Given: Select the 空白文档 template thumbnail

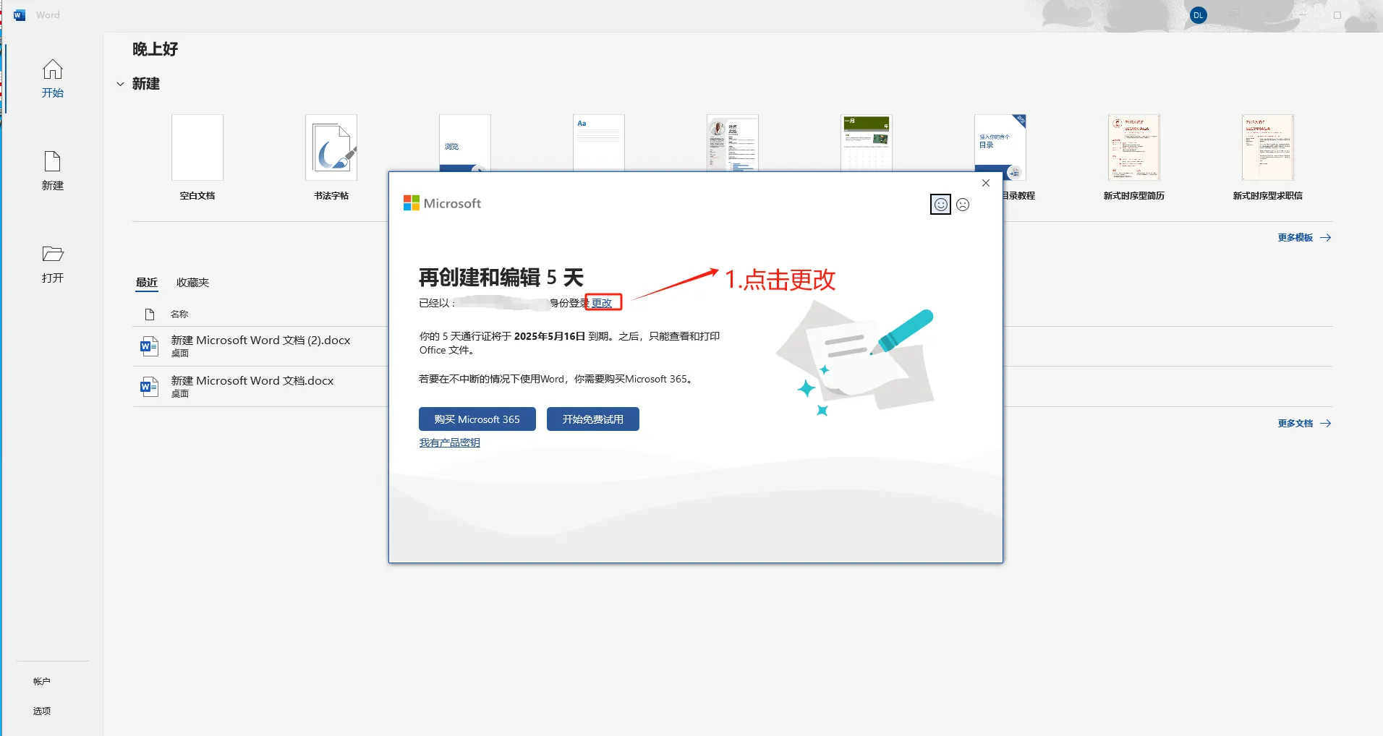Looking at the screenshot, I should pyautogui.click(x=197, y=147).
